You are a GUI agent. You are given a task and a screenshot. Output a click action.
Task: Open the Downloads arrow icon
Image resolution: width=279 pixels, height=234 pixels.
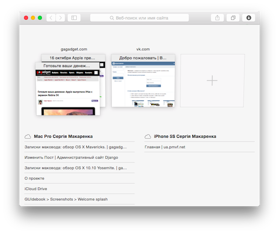pyautogui.click(x=248, y=18)
